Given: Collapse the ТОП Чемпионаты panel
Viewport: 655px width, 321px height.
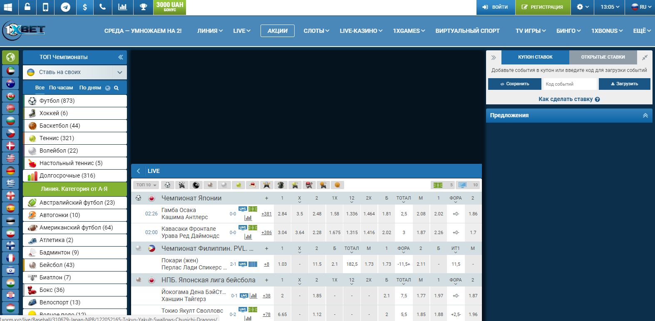Looking at the screenshot, I should 120,57.
